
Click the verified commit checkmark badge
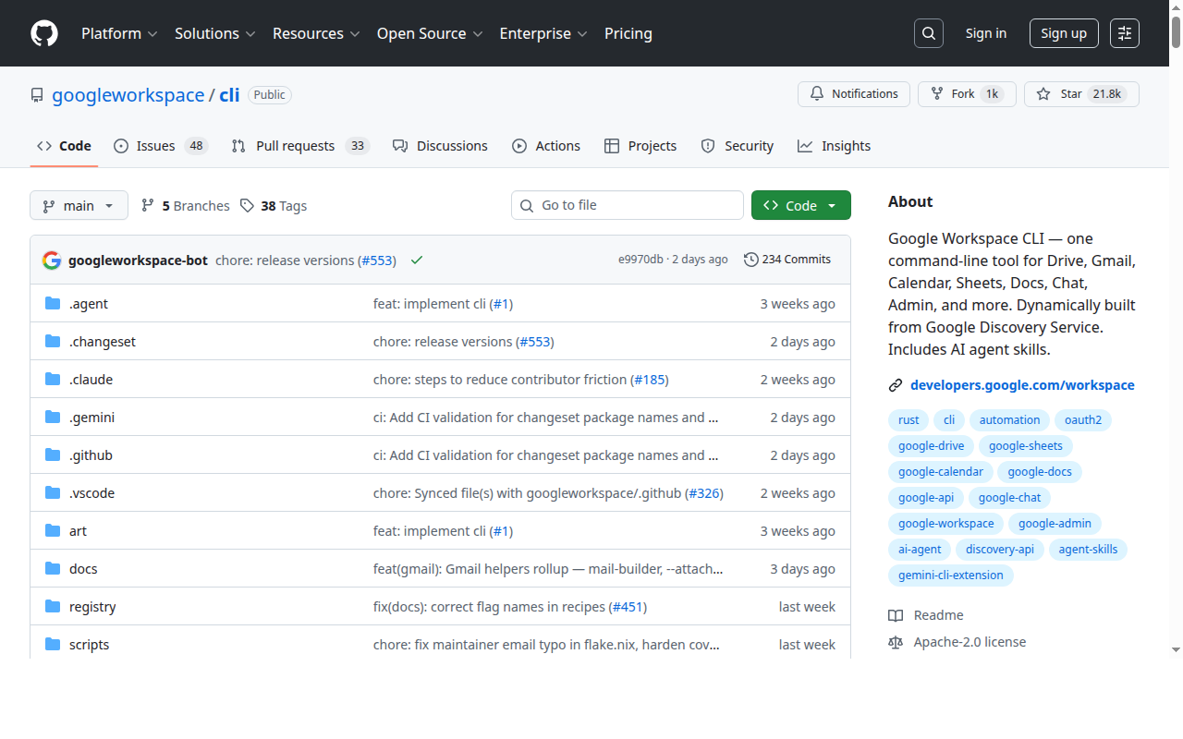[x=416, y=260]
